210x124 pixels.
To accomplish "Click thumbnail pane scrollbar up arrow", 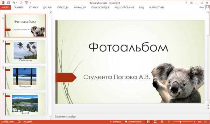I will [x=50, y=13].
